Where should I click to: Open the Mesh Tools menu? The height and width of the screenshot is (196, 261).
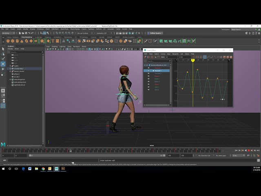(64, 29)
